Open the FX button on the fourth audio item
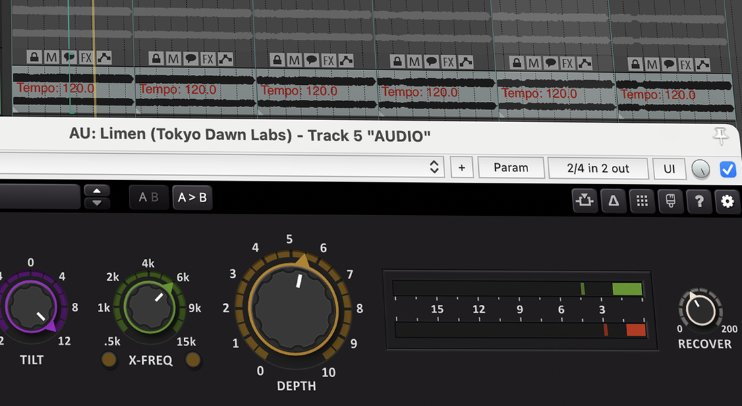This screenshot has width=742, height=406. pyautogui.click(x=448, y=61)
